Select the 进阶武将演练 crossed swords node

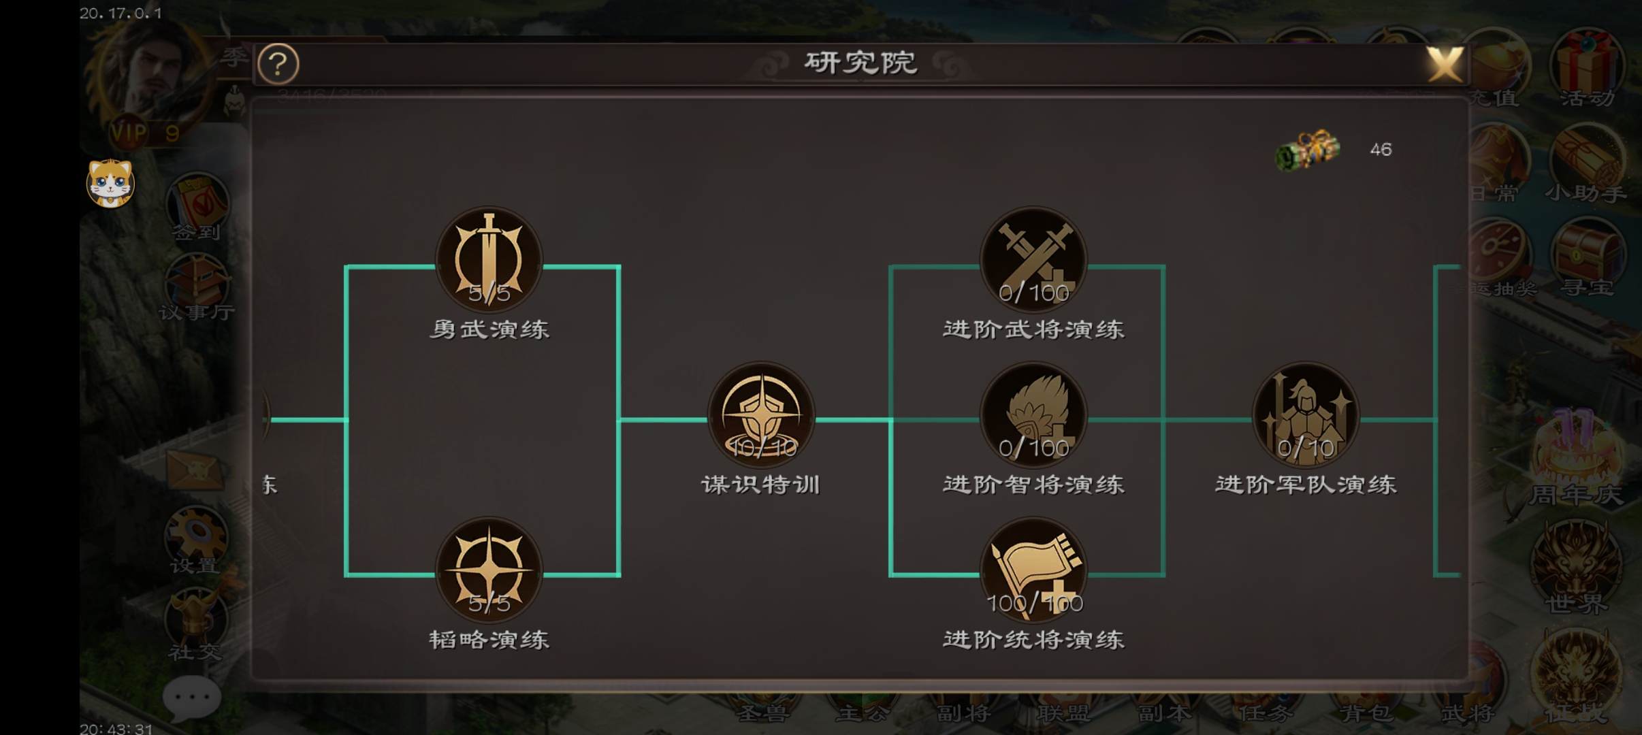tap(1033, 260)
